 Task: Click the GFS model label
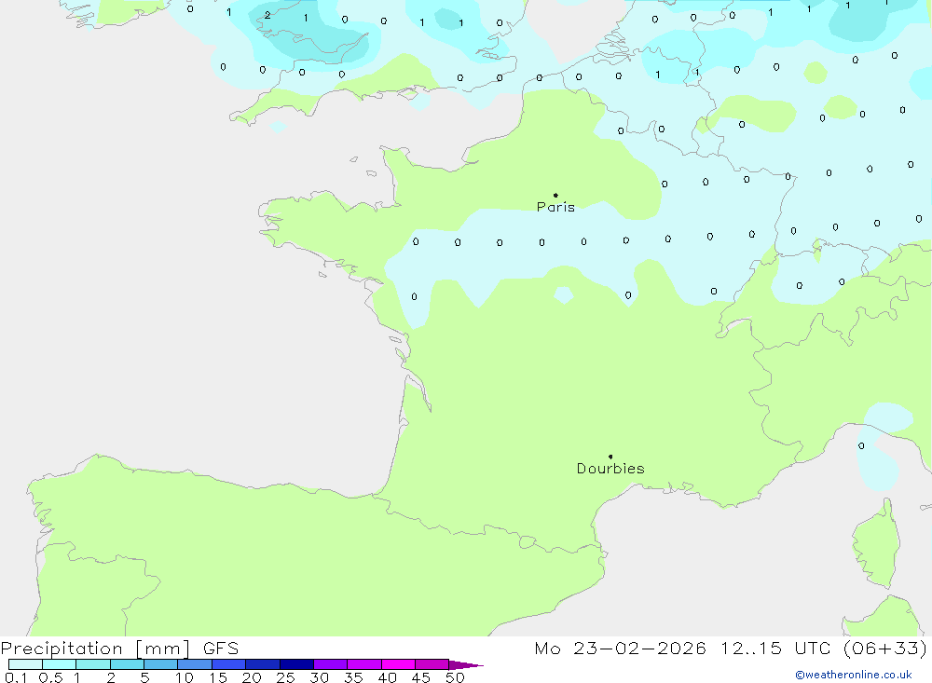tap(221, 649)
